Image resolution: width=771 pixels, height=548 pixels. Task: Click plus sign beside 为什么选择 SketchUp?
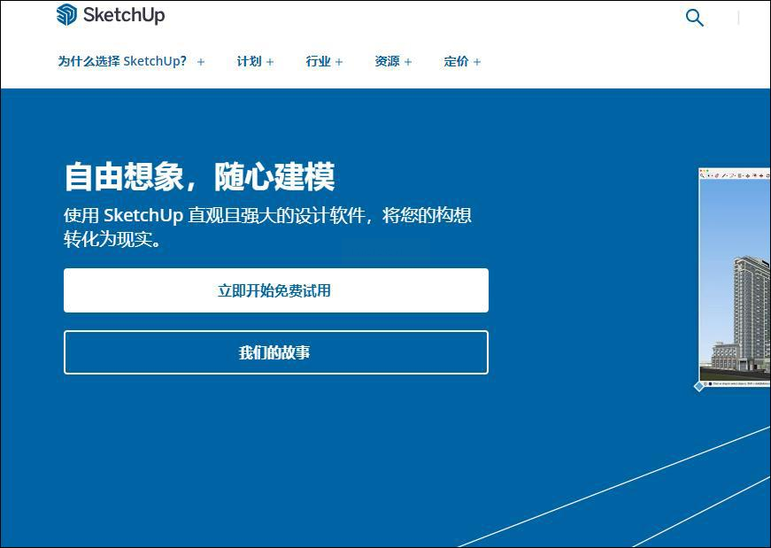click(201, 62)
